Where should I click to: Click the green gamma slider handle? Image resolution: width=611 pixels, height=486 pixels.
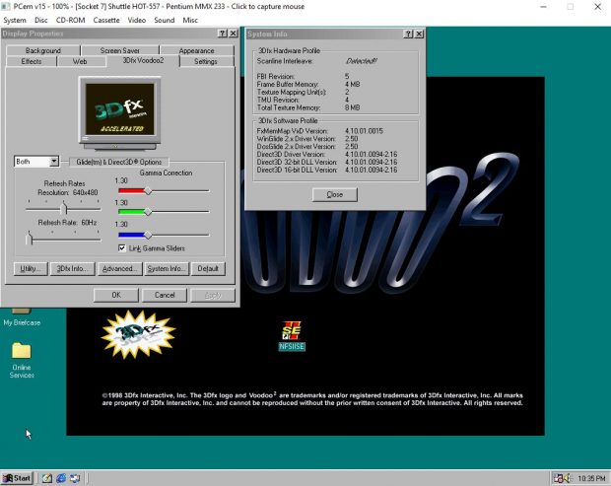pyautogui.click(x=148, y=212)
